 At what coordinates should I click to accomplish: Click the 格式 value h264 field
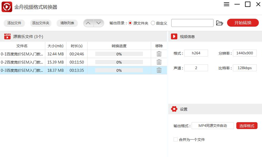pyautogui.click(x=196, y=53)
